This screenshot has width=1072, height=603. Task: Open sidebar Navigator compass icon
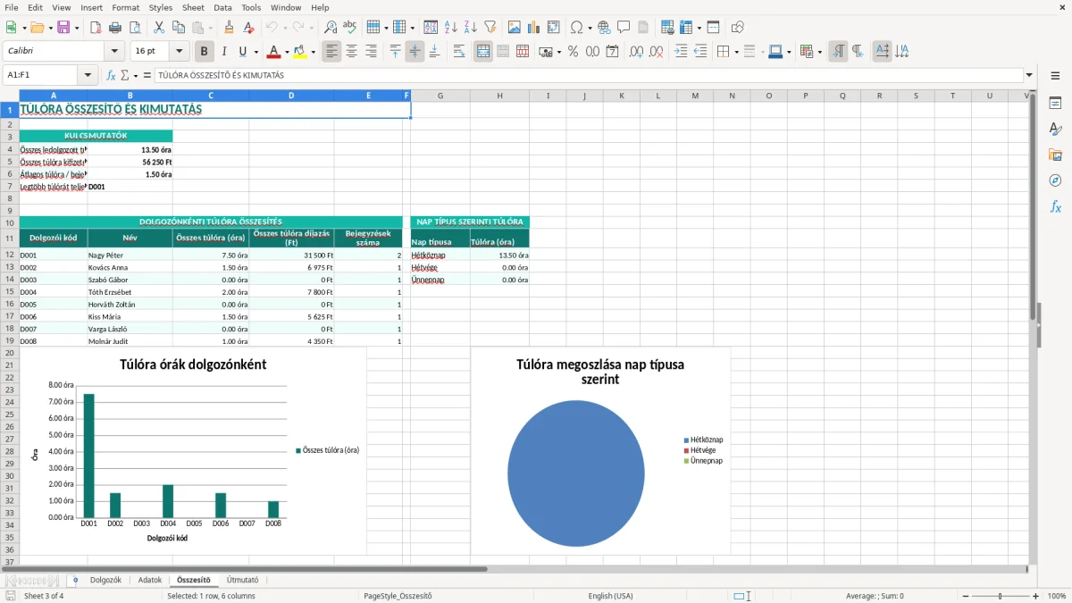(1055, 181)
